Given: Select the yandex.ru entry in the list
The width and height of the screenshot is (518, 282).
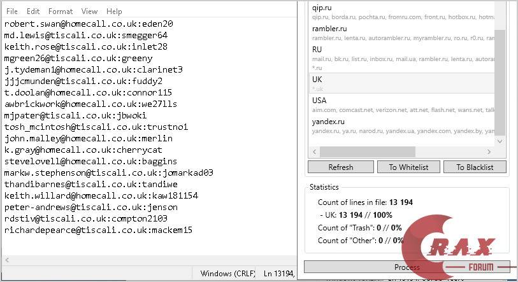Looking at the screenshot, I should coord(401,125).
